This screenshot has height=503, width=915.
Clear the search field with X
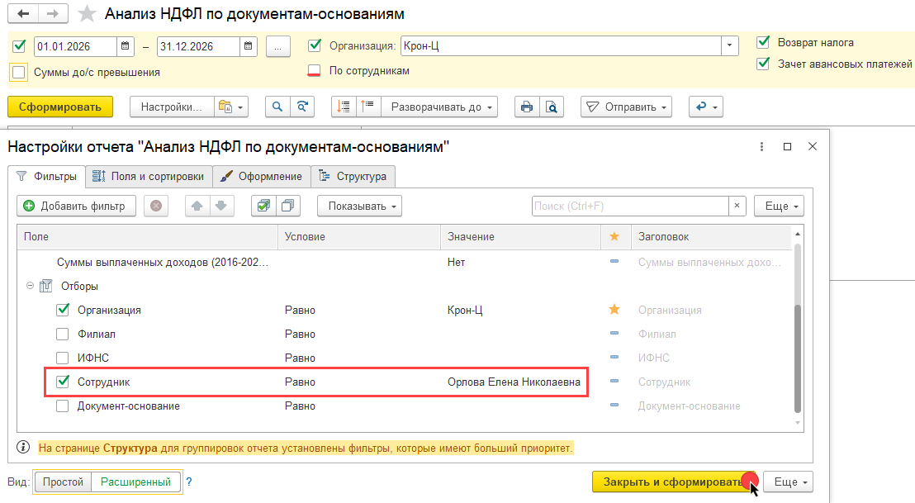coord(737,206)
